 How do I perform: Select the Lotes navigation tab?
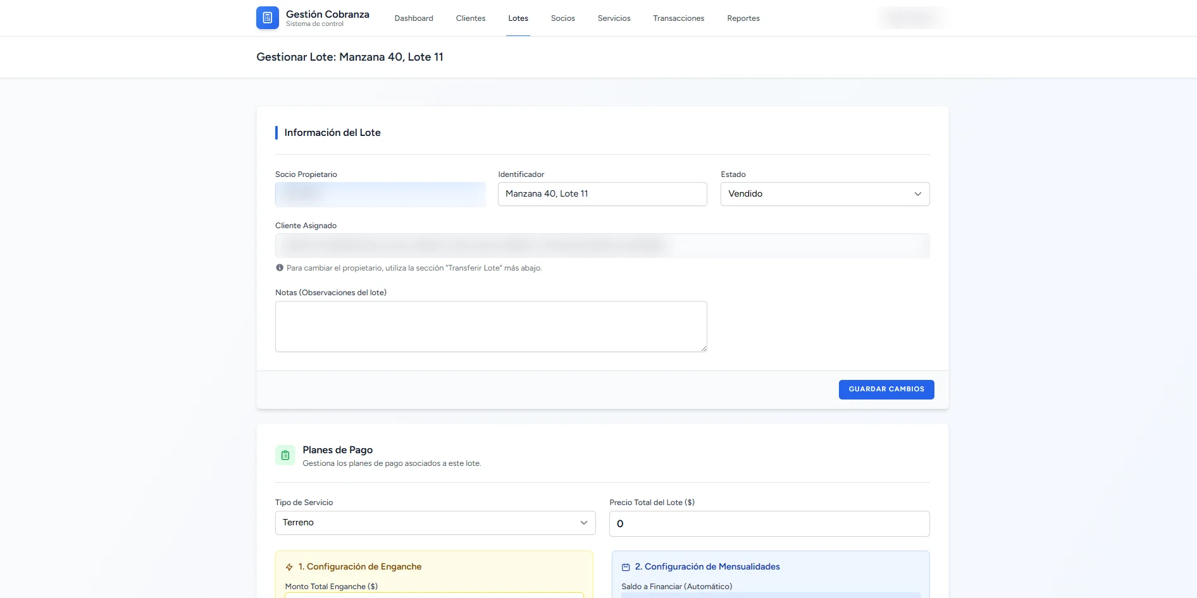point(518,18)
